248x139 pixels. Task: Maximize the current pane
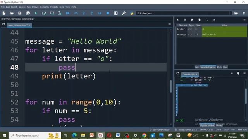(x=116, y=13)
